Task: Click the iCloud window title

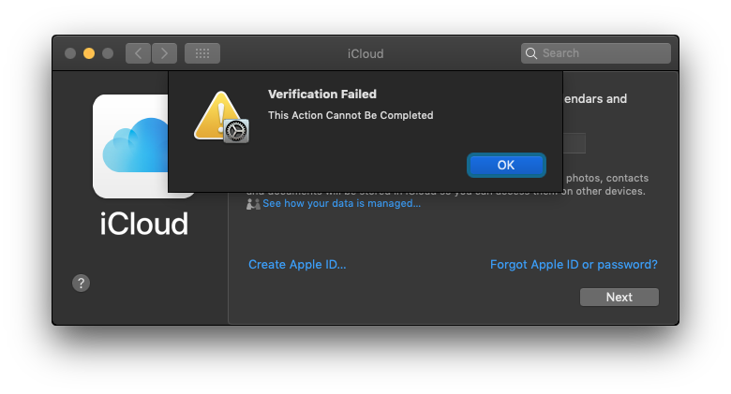Action: pos(365,53)
